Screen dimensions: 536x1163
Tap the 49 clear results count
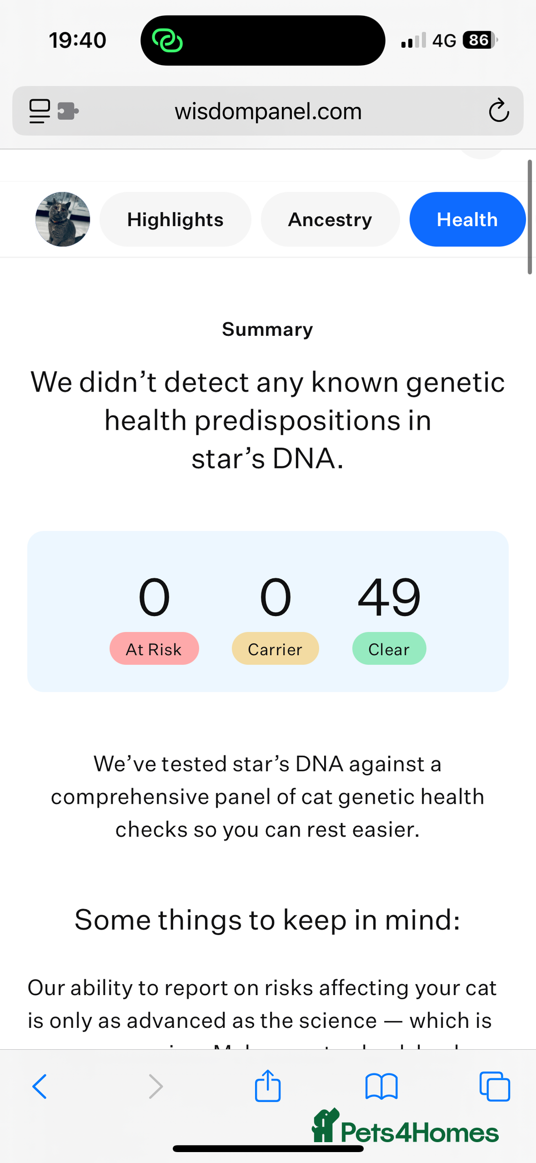pyautogui.click(x=389, y=597)
